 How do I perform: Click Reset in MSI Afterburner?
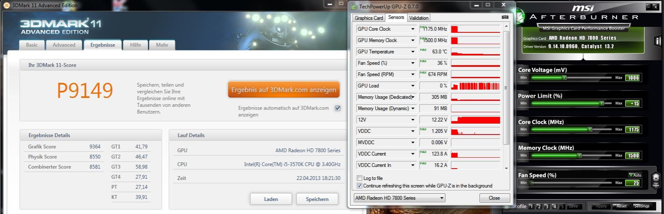[x=622, y=206]
